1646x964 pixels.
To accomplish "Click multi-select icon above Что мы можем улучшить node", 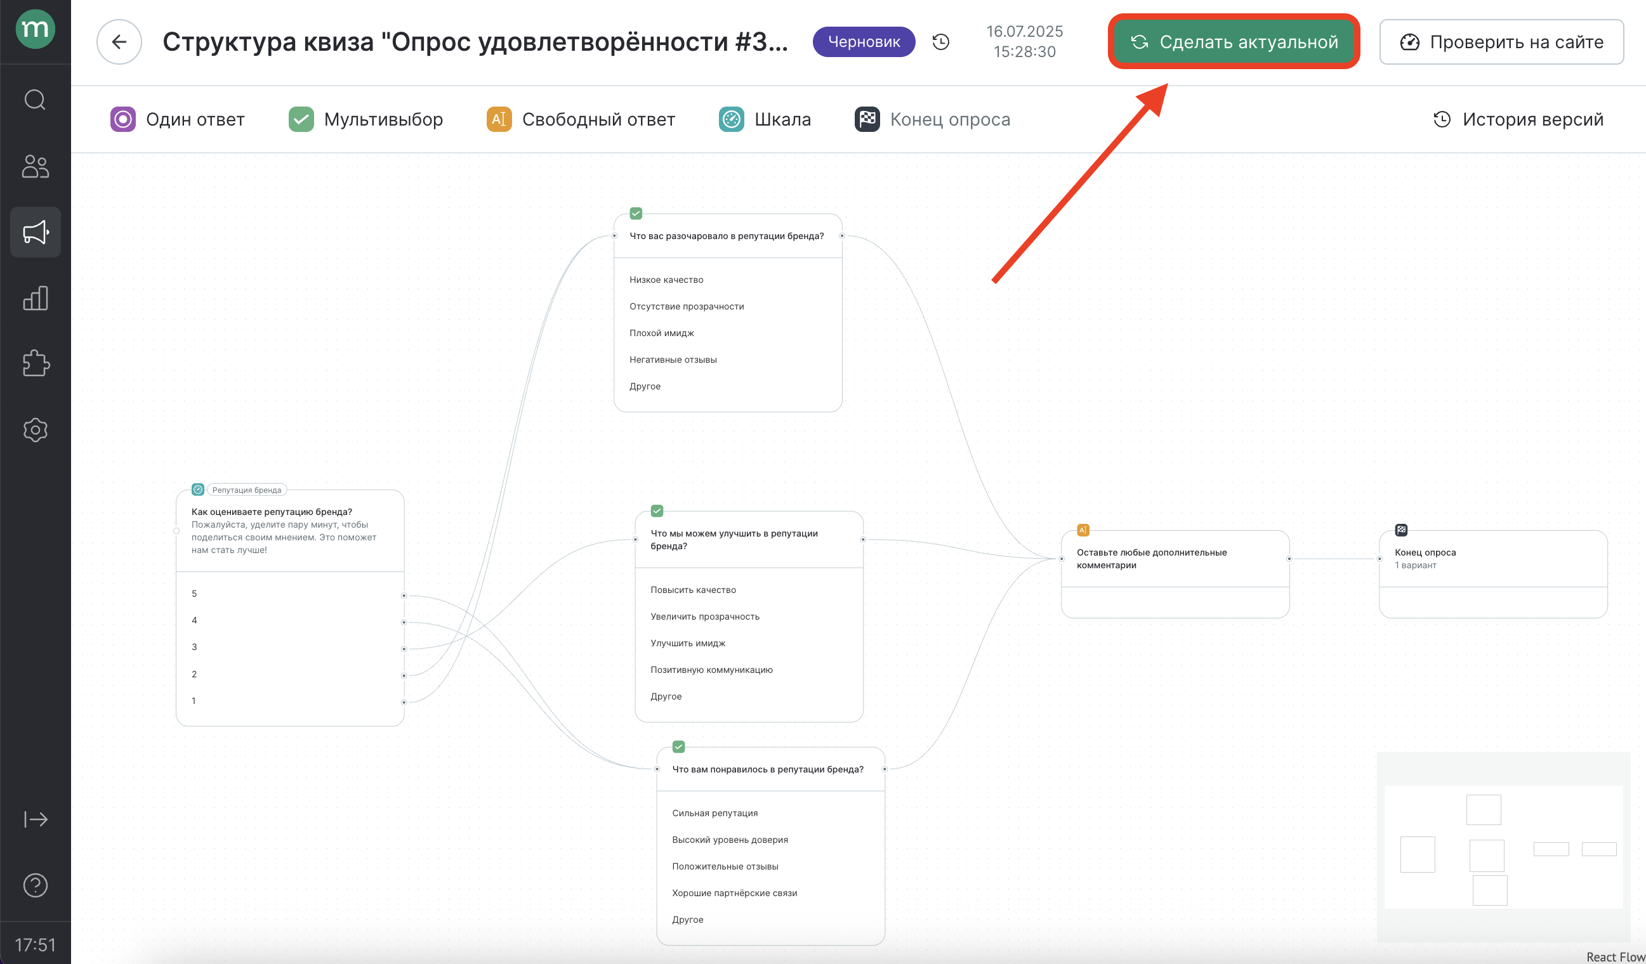I will (x=657, y=511).
